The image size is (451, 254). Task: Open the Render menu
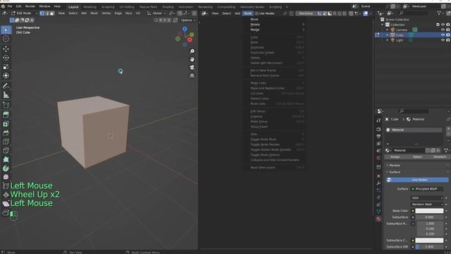point(30,6)
